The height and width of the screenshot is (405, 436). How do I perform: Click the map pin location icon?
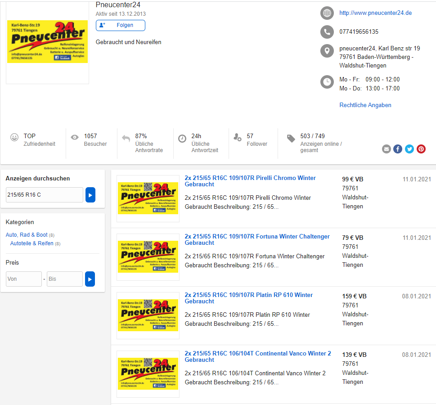pos(327,51)
